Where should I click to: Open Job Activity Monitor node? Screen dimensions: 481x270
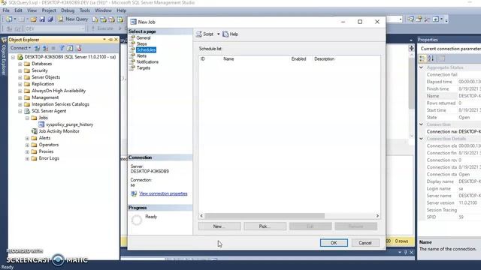[x=59, y=131]
